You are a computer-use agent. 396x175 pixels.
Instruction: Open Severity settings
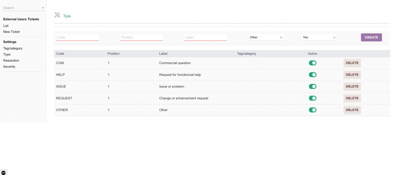9,67
